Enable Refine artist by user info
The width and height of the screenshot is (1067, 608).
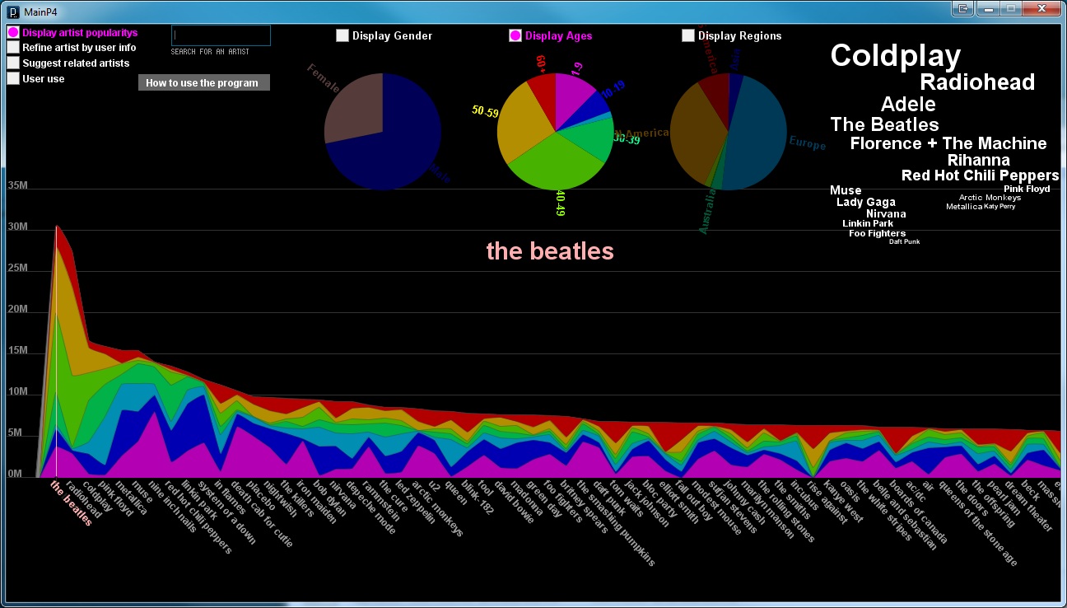coord(12,47)
